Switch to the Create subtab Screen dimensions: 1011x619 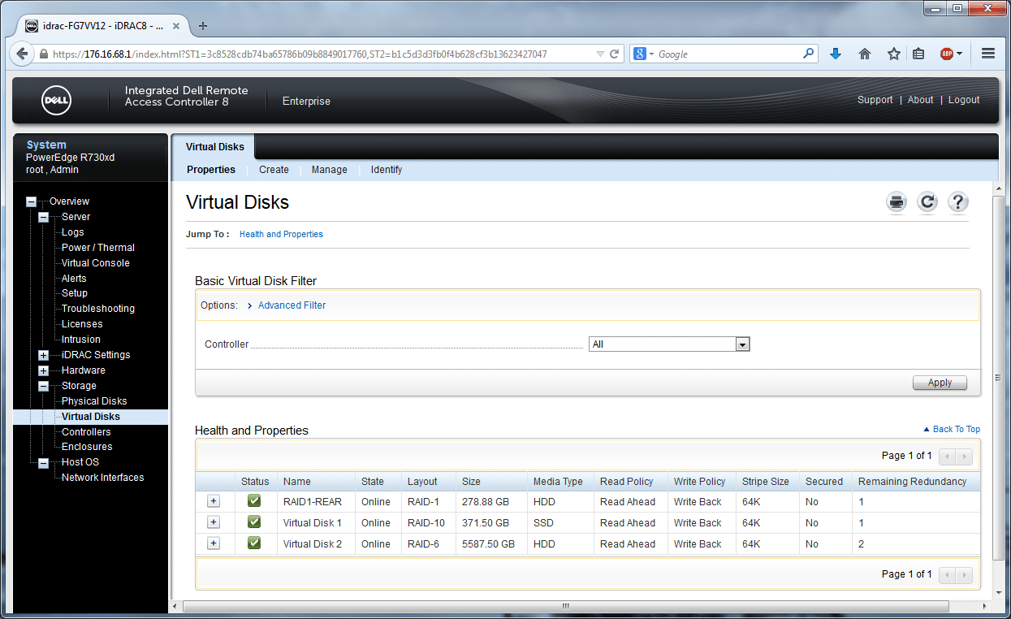click(274, 170)
